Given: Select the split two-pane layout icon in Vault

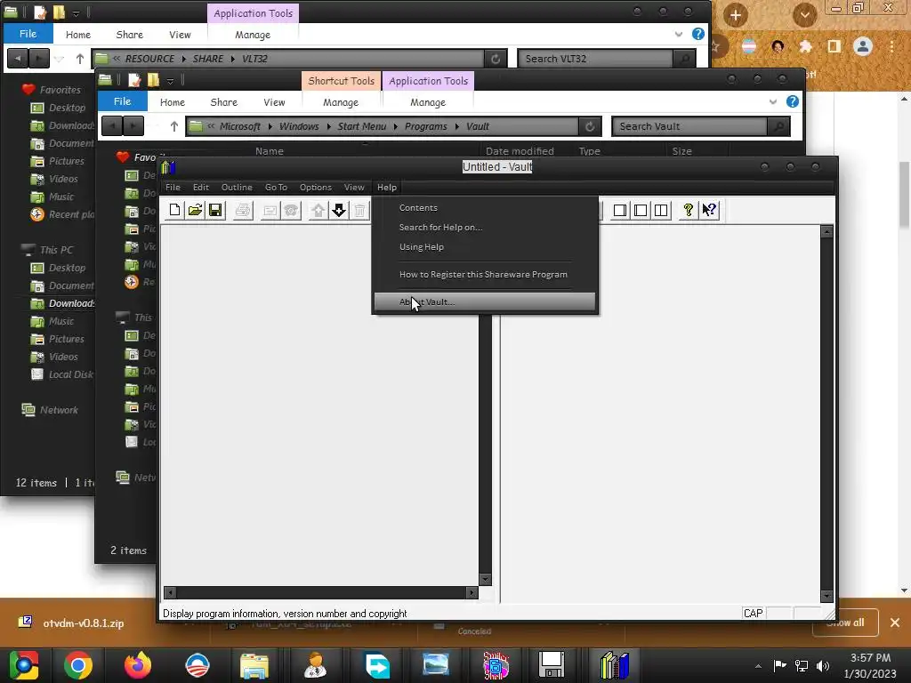Looking at the screenshot, I should (661, 210).
